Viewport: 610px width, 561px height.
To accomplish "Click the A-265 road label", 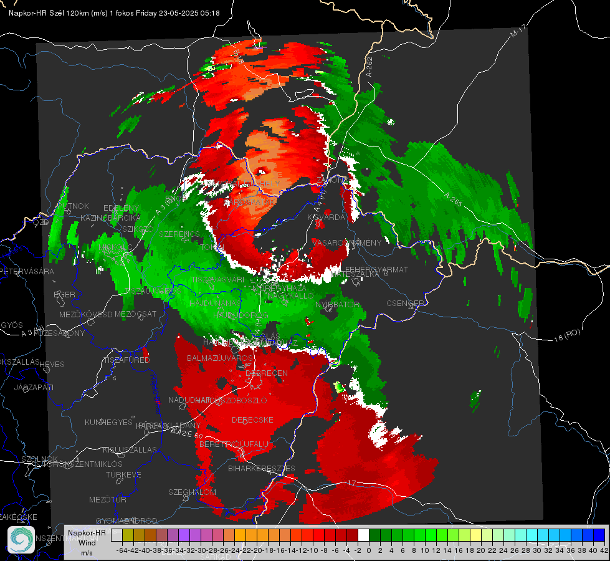I will tap(453, 199).
